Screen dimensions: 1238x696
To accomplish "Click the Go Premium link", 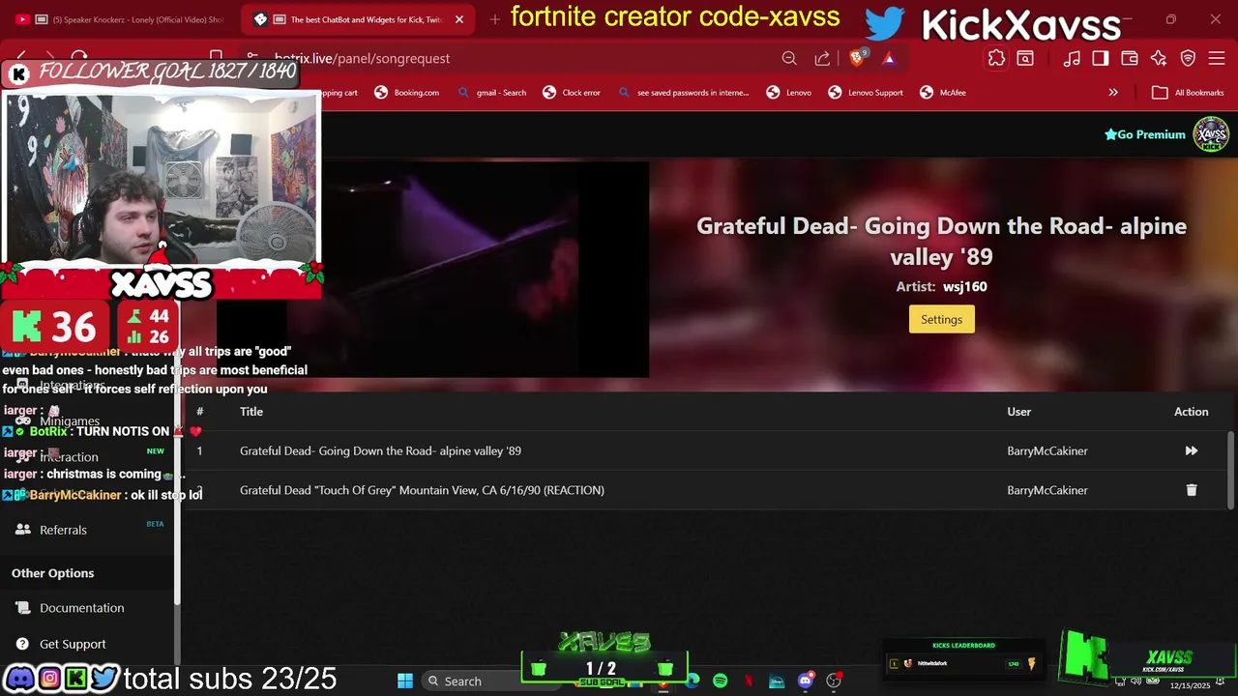I will tap(1144, 134).
